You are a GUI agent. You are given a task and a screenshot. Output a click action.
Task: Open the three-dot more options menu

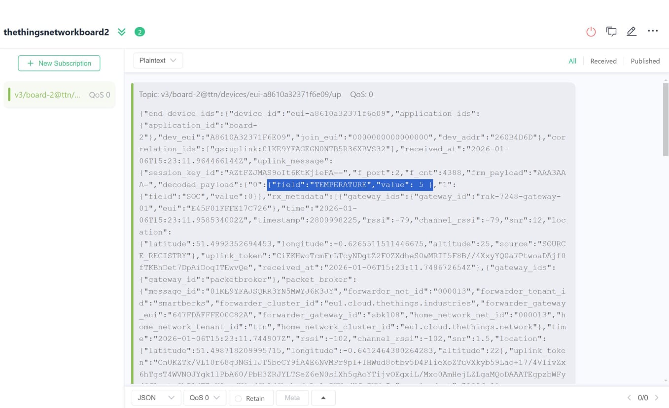click(x=653, y=31)
